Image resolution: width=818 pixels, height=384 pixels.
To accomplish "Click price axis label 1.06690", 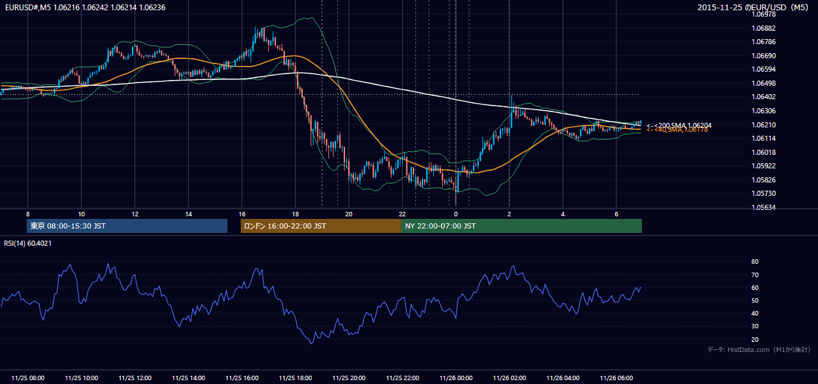I will (764, 56).
